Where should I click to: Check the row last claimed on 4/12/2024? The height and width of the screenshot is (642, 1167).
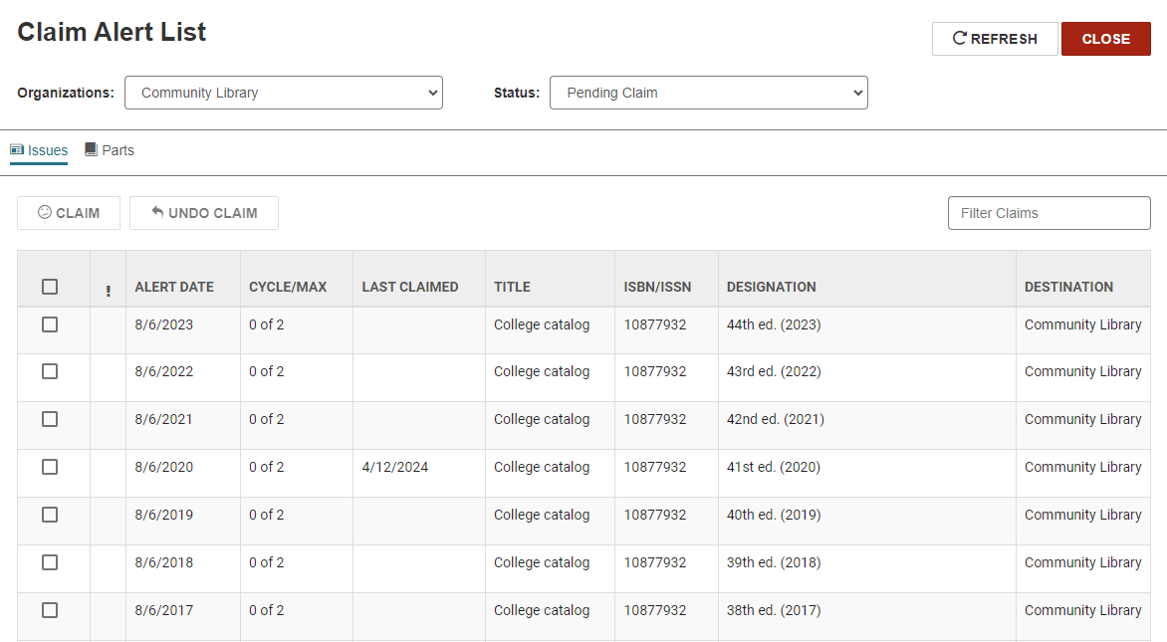[50, 467]
